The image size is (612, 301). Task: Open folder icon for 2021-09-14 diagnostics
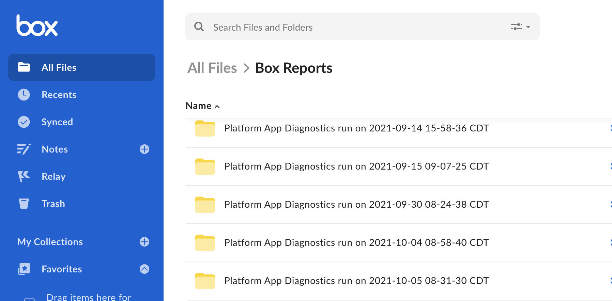(x=205, y=128)
